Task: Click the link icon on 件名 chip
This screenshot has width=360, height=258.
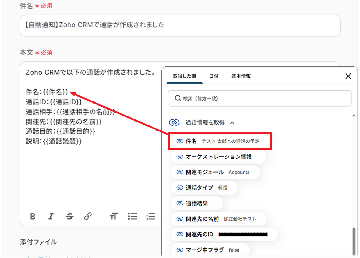Action: point(180,141)
